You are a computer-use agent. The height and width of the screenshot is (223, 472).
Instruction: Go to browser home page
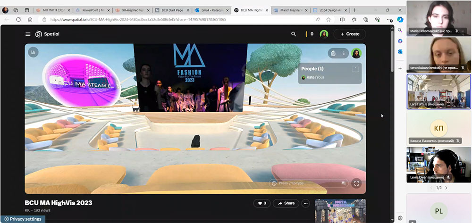point(30,19)
